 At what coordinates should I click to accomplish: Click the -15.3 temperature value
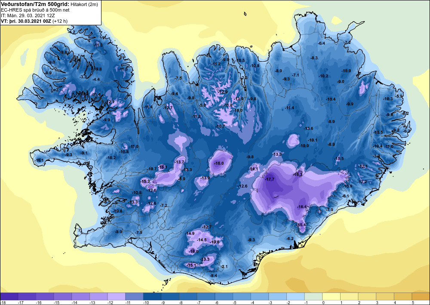(145, 181)
